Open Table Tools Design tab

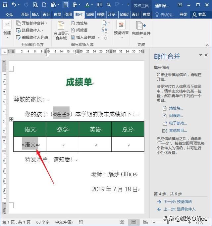click(x=135, y=15)
